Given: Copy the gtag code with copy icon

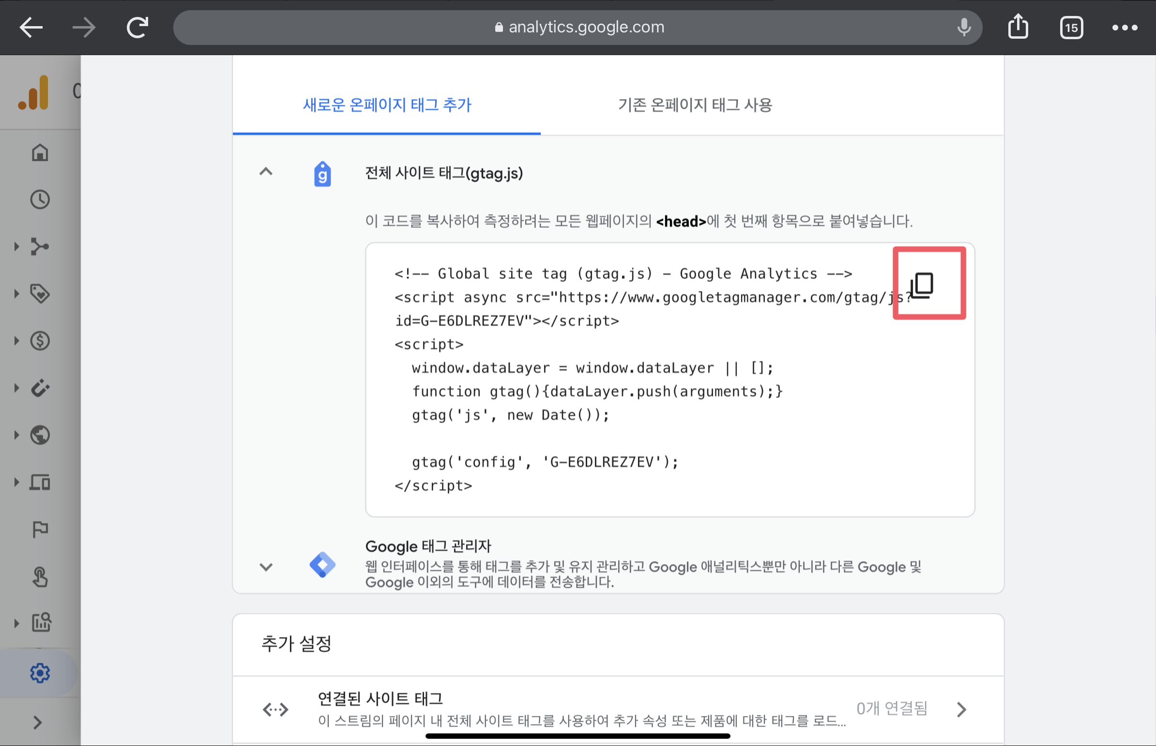Looking at the screenshot, I should [921, 285].
